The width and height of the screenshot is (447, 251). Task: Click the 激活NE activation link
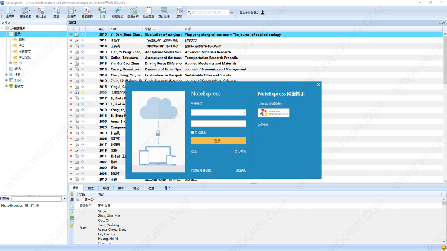point(241,170)
